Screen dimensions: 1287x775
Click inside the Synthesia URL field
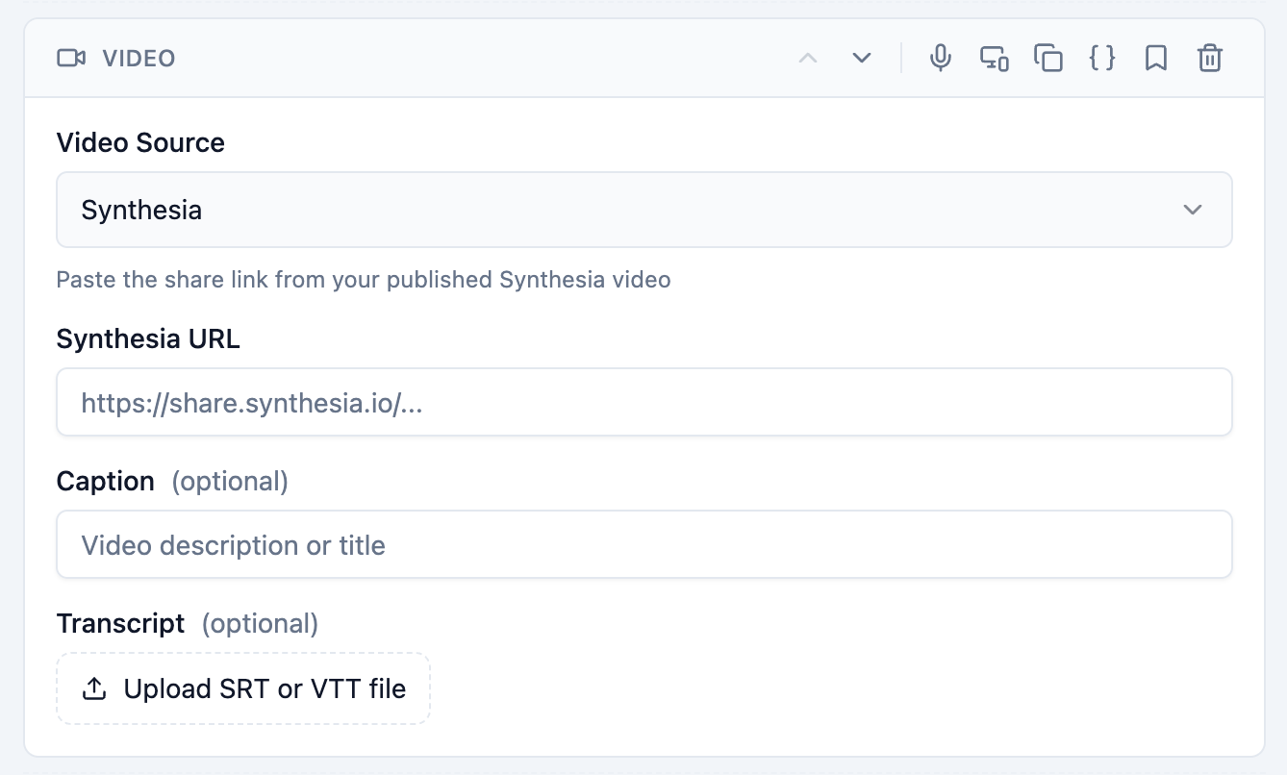click(x=644, y=402)
